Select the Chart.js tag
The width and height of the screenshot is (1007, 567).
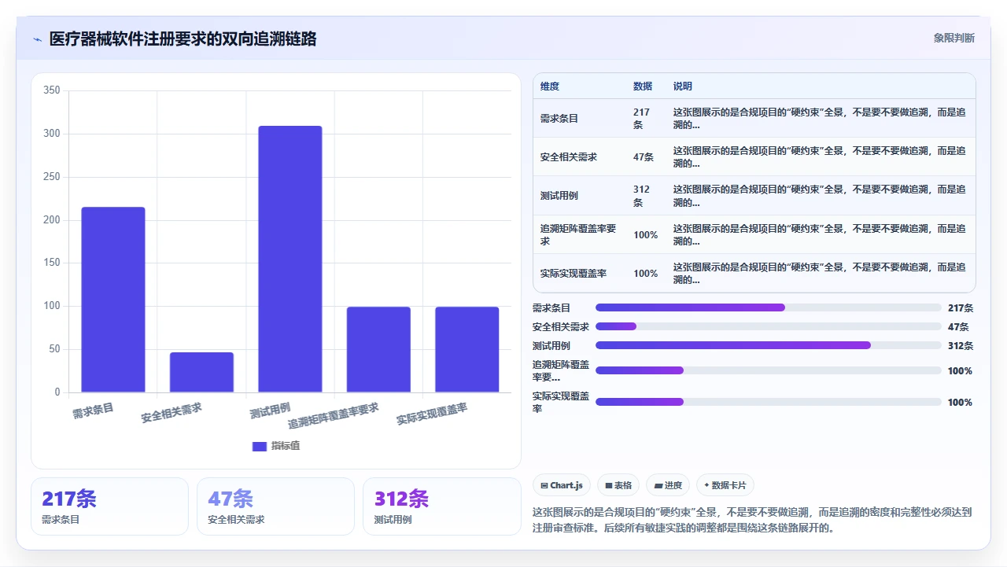562,485
